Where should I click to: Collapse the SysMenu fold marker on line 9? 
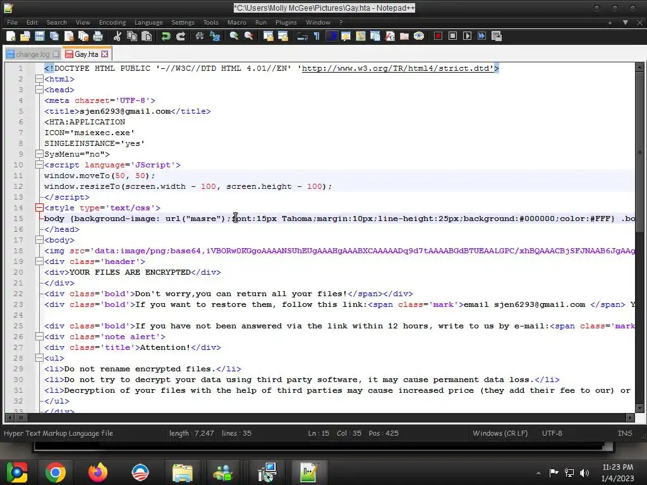tap(39, 154)
